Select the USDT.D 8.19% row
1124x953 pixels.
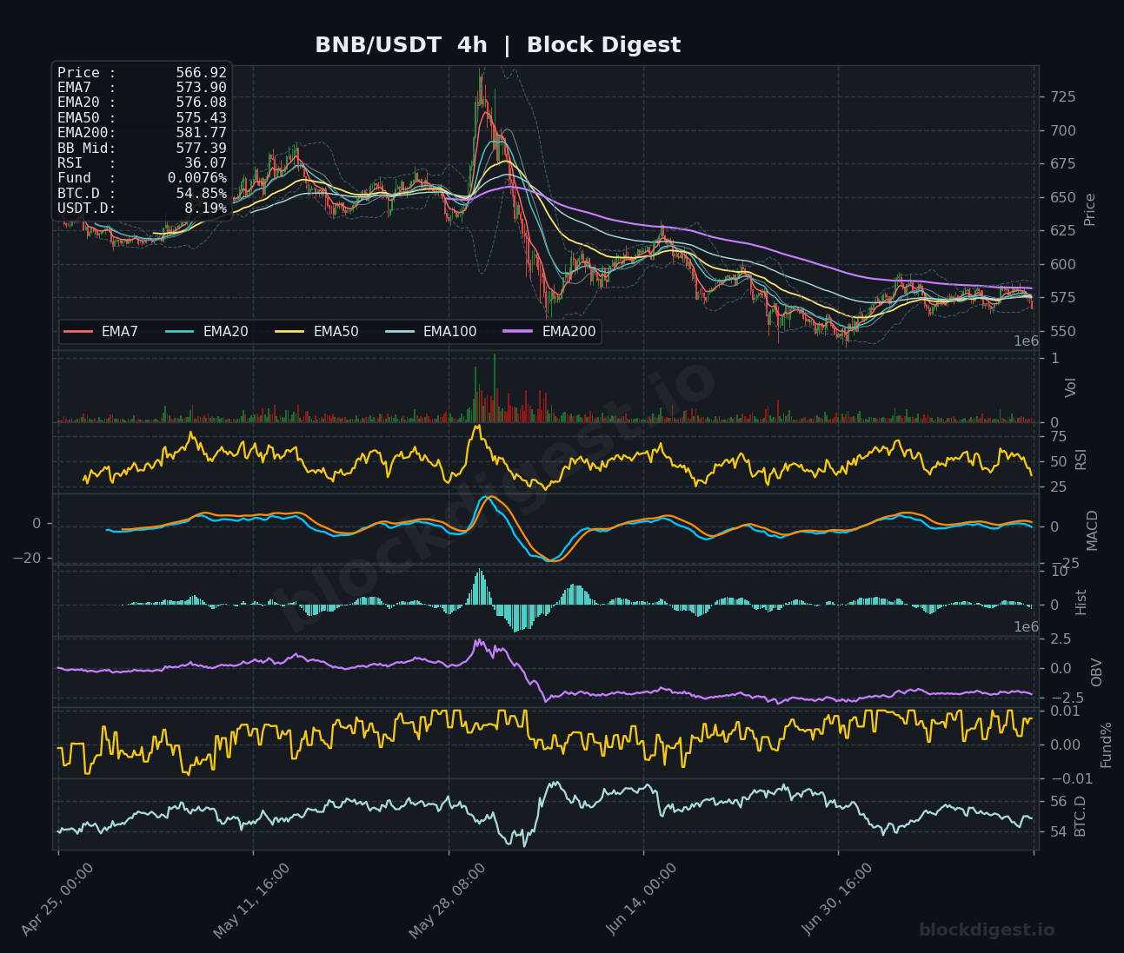(142, 208)
